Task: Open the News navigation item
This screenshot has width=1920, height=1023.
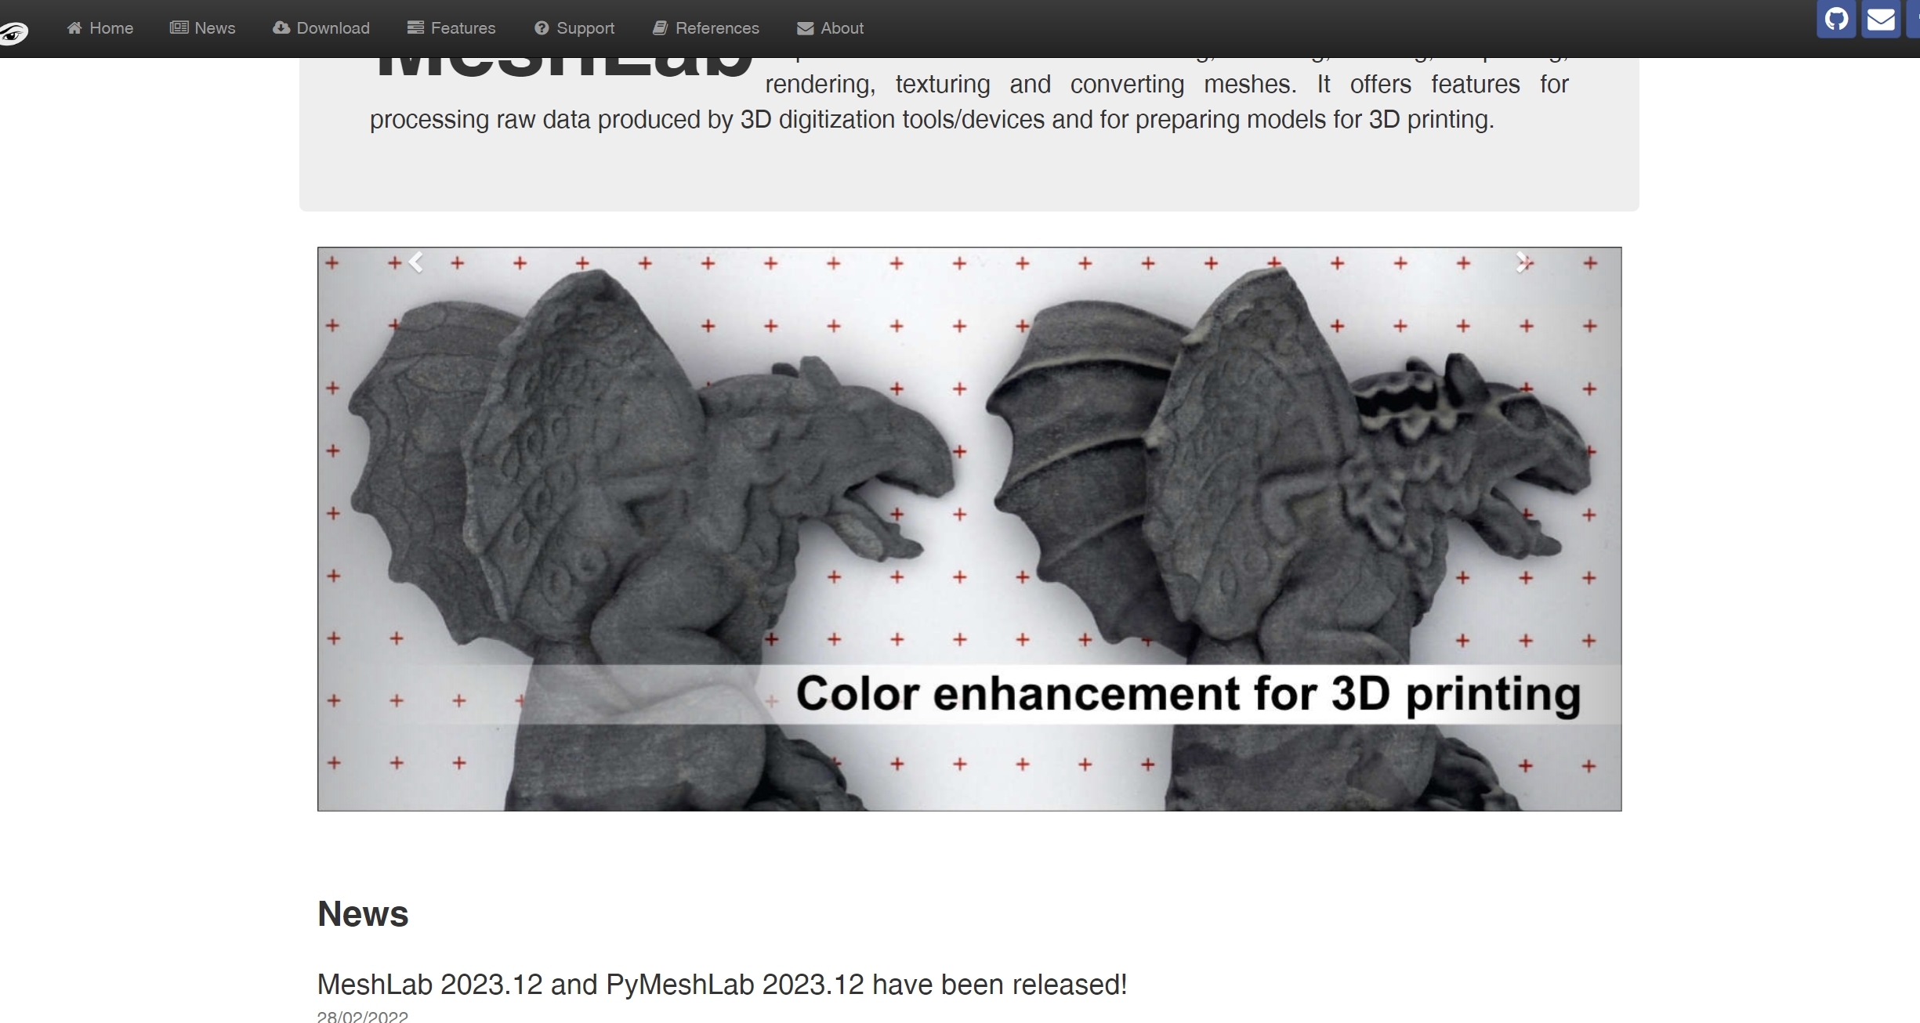Action: point(202,28)
